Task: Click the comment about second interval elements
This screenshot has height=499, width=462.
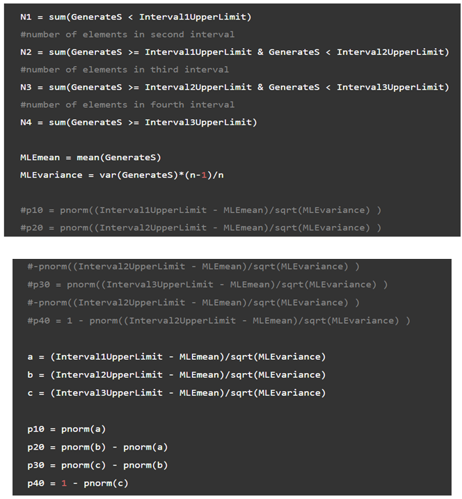Action: (x=127, y=34)
